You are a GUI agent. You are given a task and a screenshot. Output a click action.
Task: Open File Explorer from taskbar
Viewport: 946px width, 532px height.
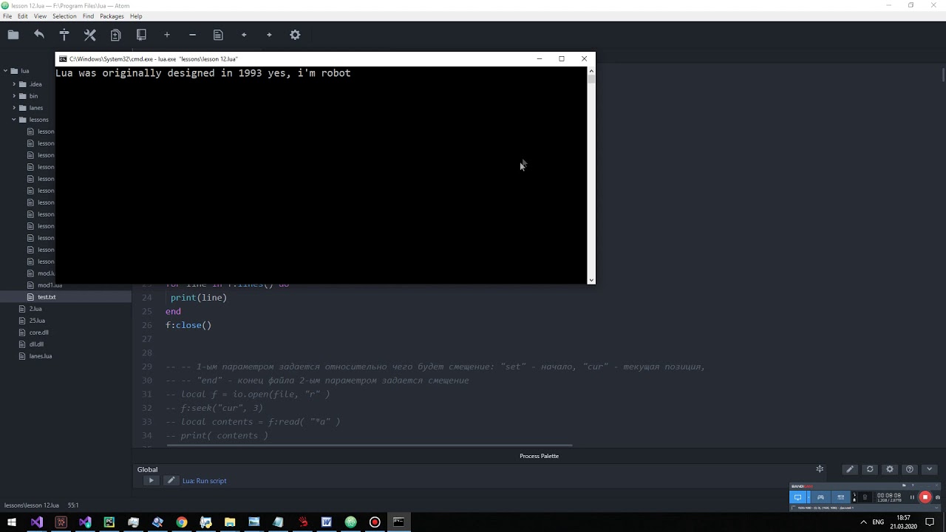coord(230,522)
